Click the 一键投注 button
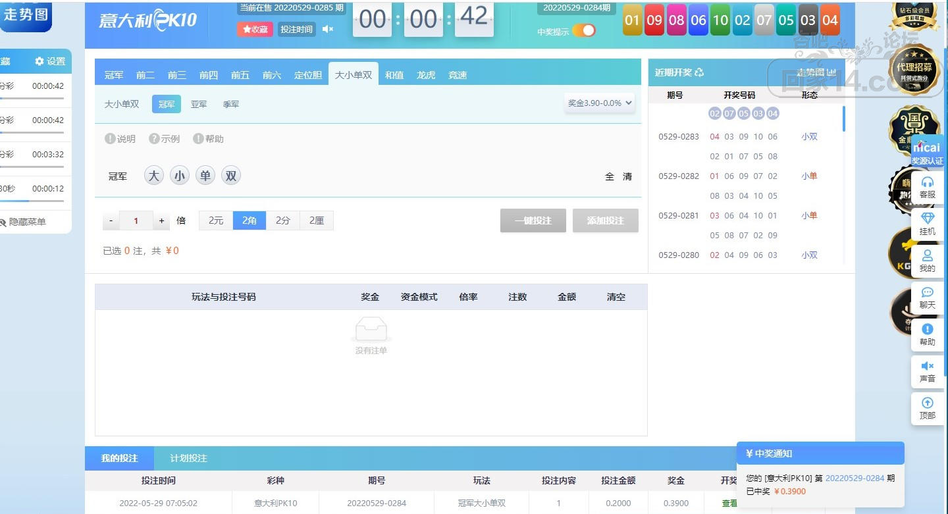 [x=533, y=220]
